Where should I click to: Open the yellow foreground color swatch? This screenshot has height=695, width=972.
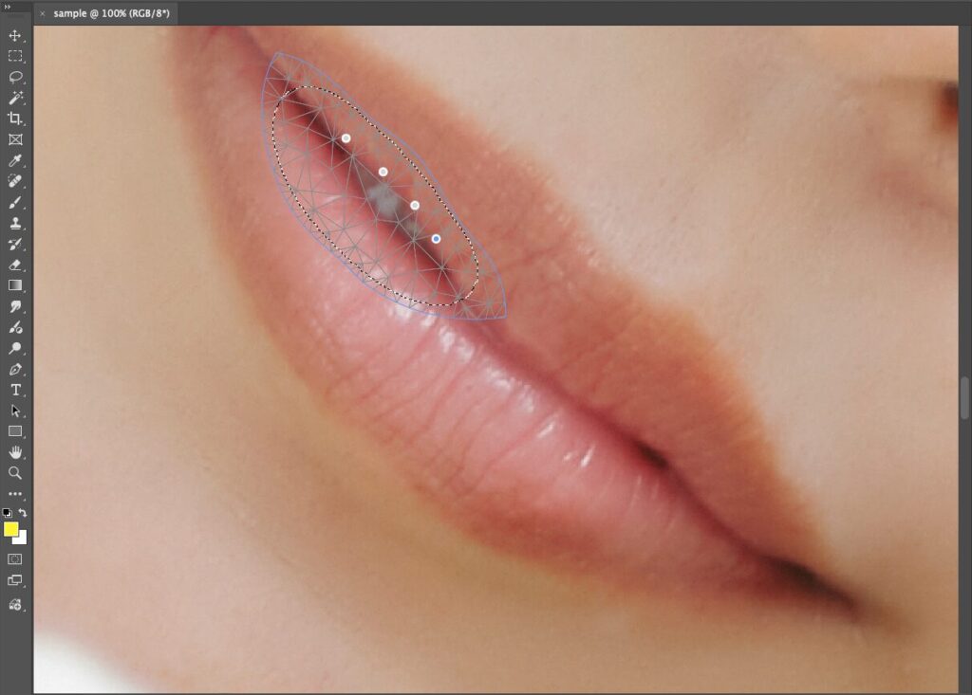(x=11, y=529)
